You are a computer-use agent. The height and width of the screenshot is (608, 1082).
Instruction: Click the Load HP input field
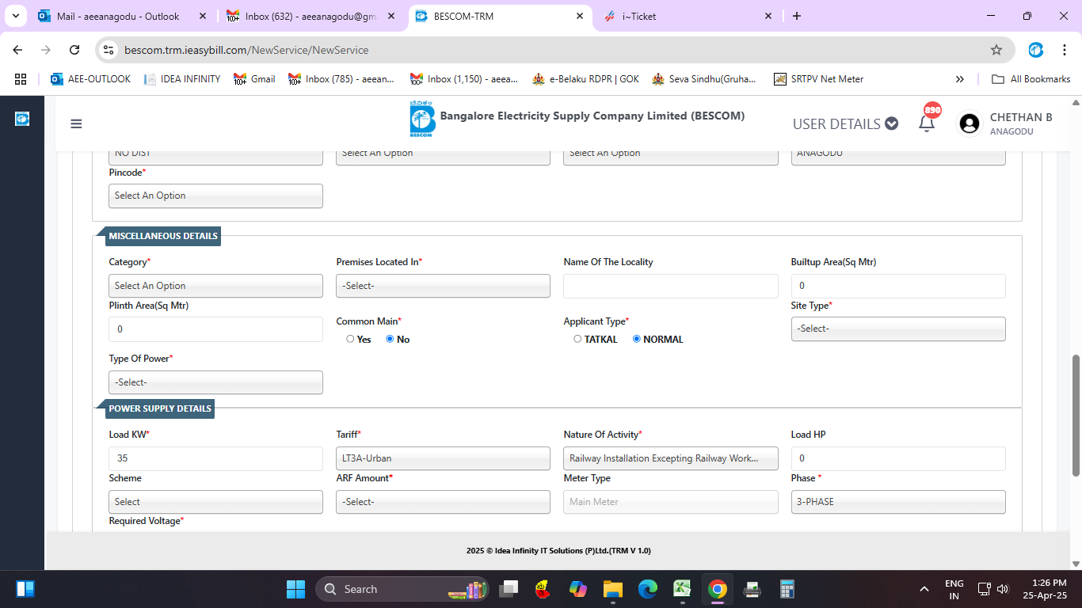[x=898, y=458]
